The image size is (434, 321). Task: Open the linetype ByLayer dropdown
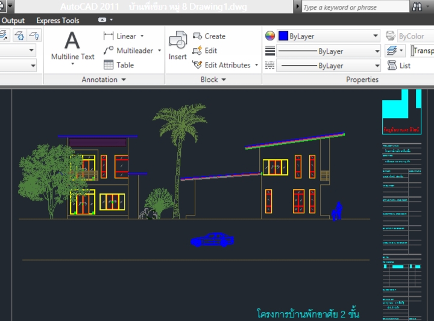377,66
